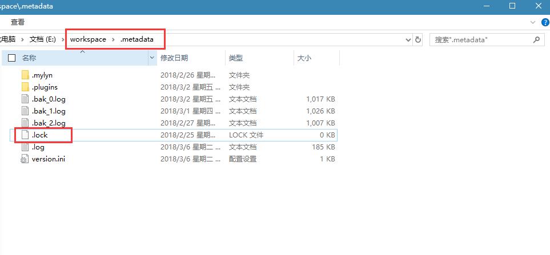This screenshot has width=550, height=255.
Task: Click the 0 KB size cell
Action: (x=328, y=135)
